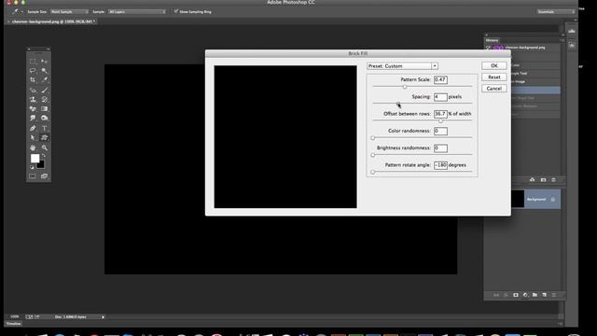This screenshot has width=597, height=336.
Task: Select the Background layer
Action: (535, 199)
